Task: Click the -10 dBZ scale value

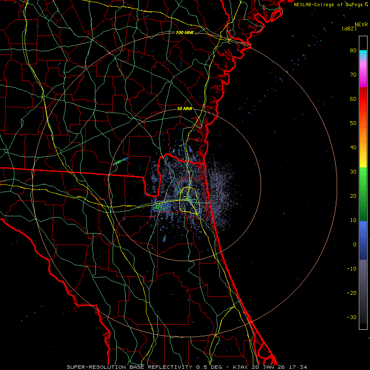Action: (x=351, y=269)
